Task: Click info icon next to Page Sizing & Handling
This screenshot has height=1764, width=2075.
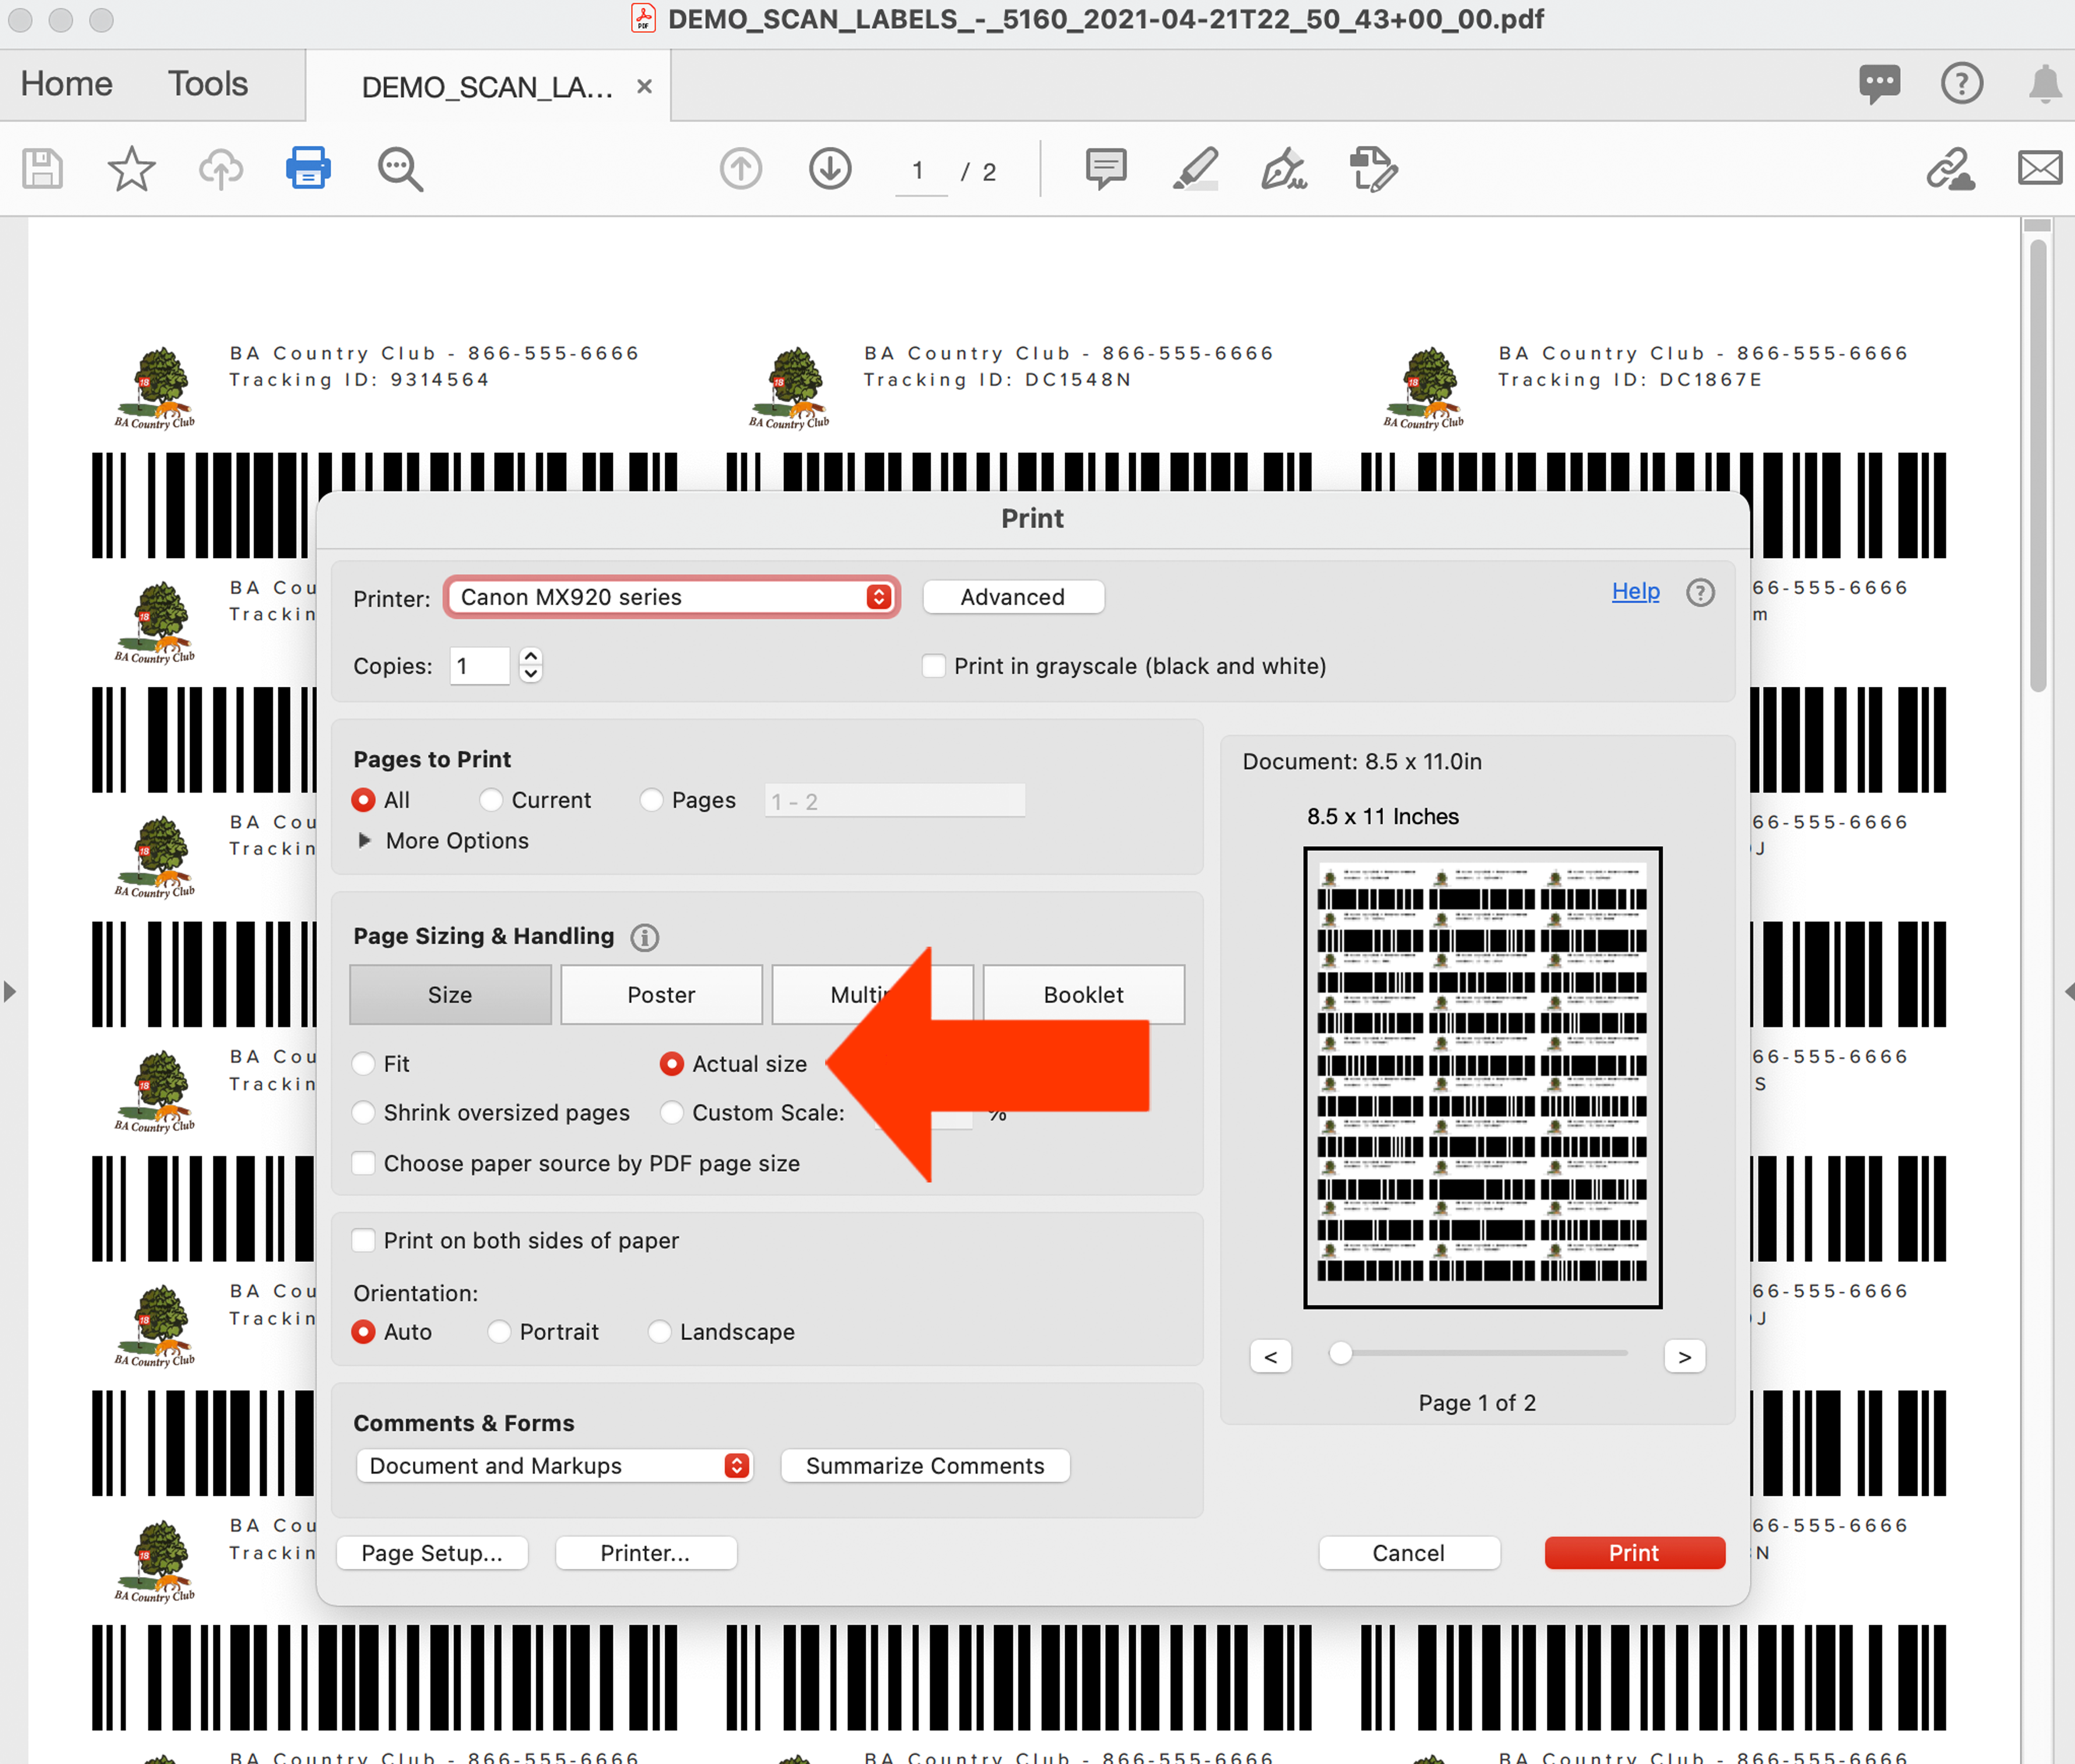Action: click(x=644, y=937)
